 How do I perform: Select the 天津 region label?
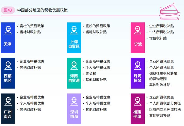point(8,44)
